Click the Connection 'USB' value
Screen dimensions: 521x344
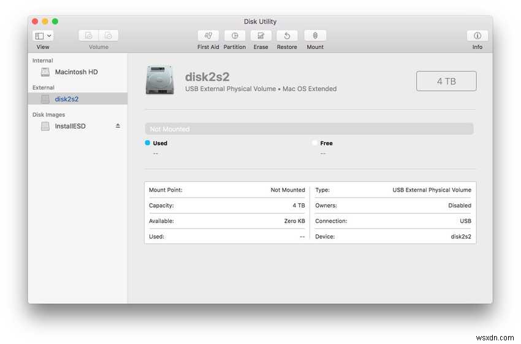click(x=465, y=221)
